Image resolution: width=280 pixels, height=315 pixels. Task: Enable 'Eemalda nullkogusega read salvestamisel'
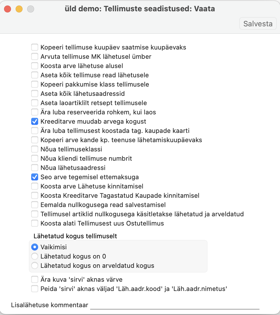[35, 205]
